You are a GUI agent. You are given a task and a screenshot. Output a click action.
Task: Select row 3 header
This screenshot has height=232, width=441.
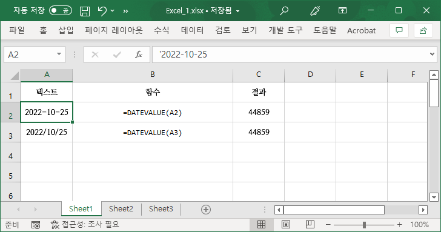(x=11, y=132)
